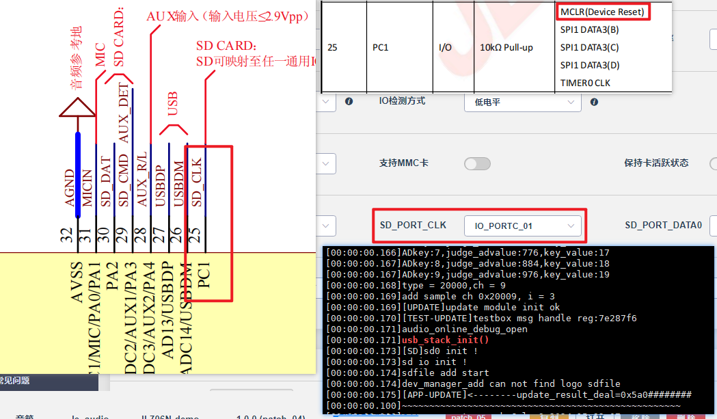717x419 pixels.
Task: Open the 低电平 IO detection dropdown
Action: click(523, 102)
